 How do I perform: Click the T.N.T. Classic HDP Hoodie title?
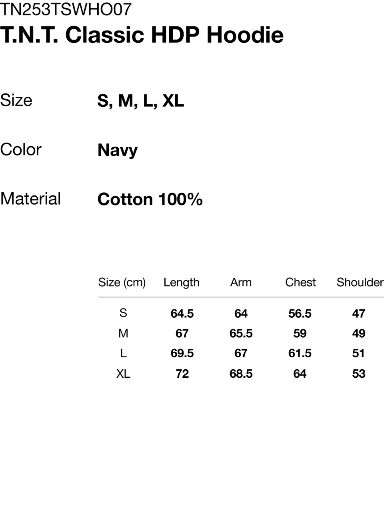142,35
